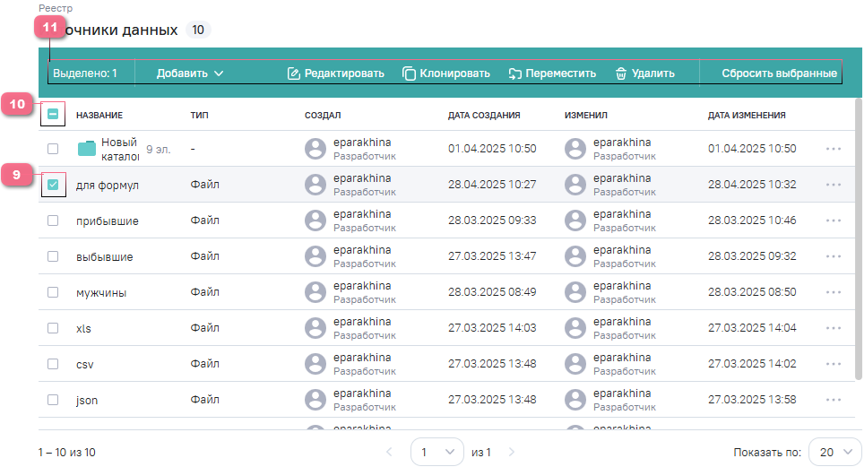The width and height of the screenshot is (864, 467).
Task: Open three-dots menu for csv row
Action: click(x=834, y=364)
